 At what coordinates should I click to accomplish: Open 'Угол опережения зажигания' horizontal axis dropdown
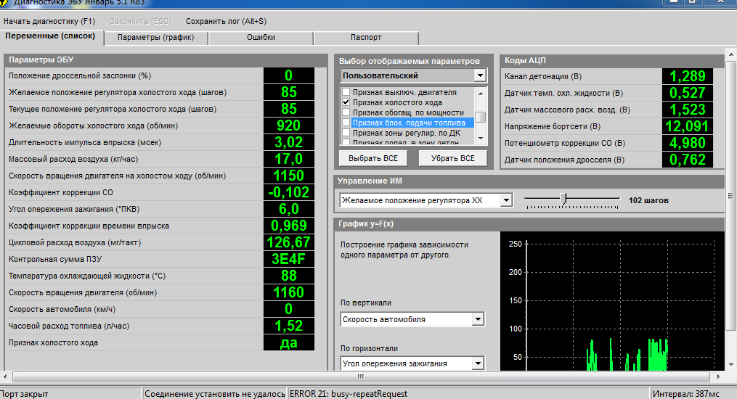tap(478, 363)
